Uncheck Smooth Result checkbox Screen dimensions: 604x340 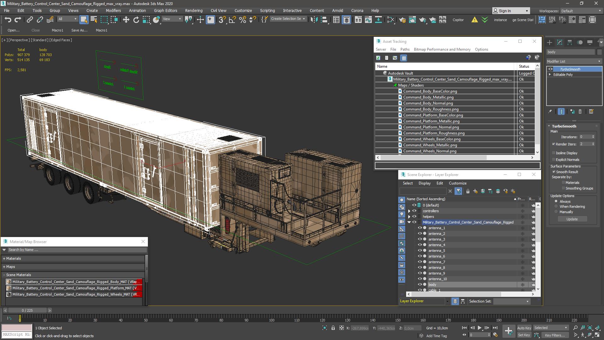point(554,172)
